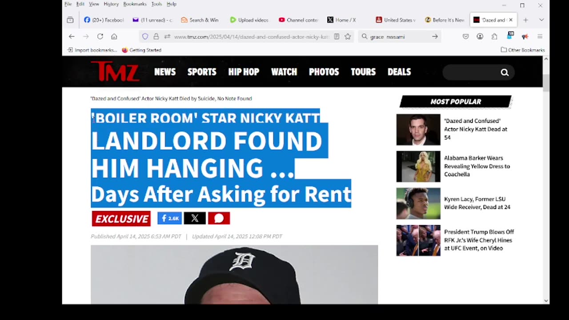
Task: Open the browser home page
Action: coord(114,36)
